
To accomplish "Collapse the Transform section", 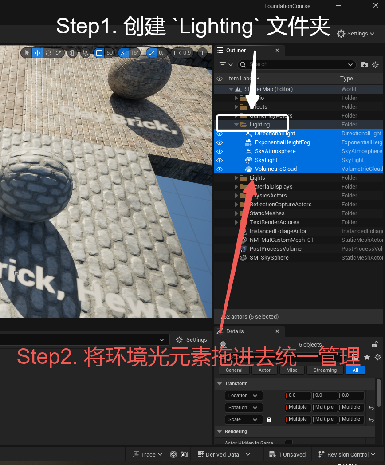I will tap(220, 383).
